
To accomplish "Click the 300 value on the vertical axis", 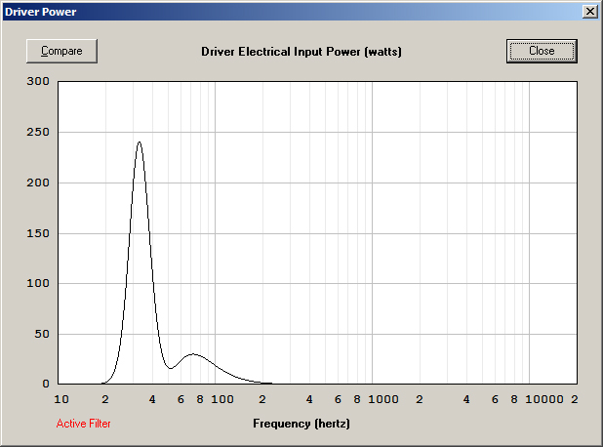I will (x=38, y=81).
